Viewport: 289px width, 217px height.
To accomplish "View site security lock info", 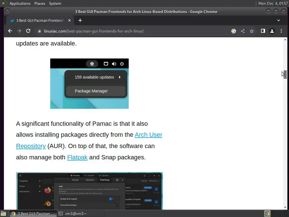I will pos(39,31).
